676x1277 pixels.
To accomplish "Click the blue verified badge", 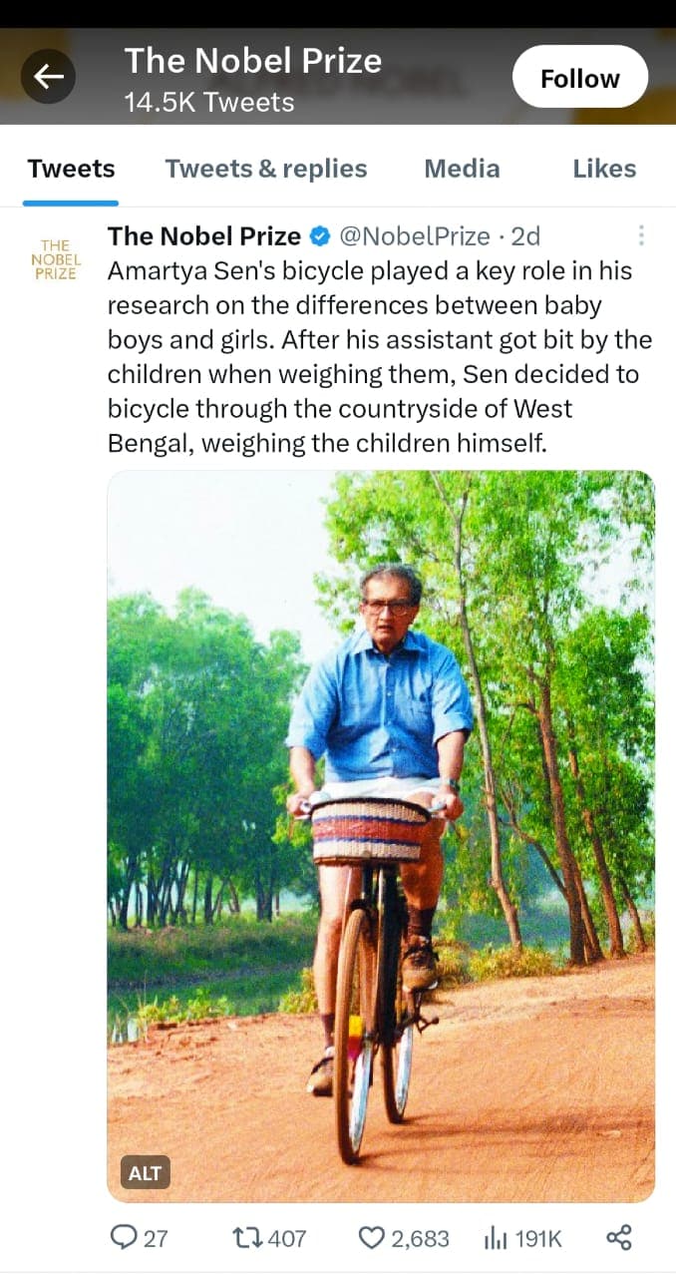I will (x=320, y=236).
